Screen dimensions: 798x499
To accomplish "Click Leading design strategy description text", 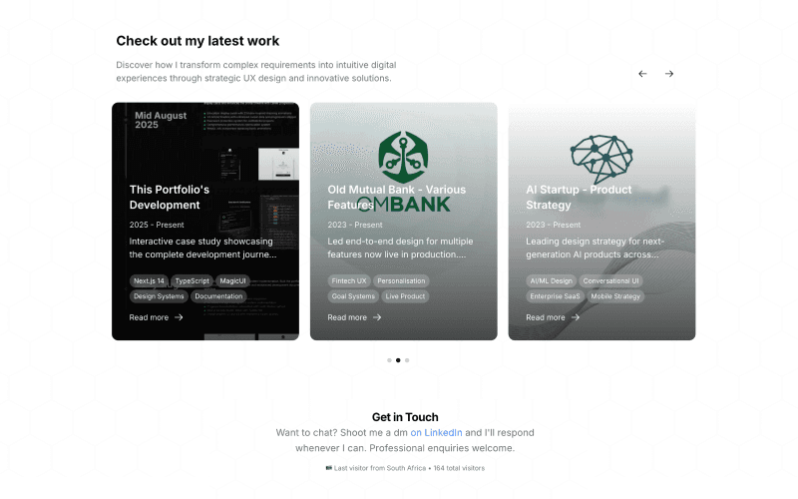I will (595, 248).
